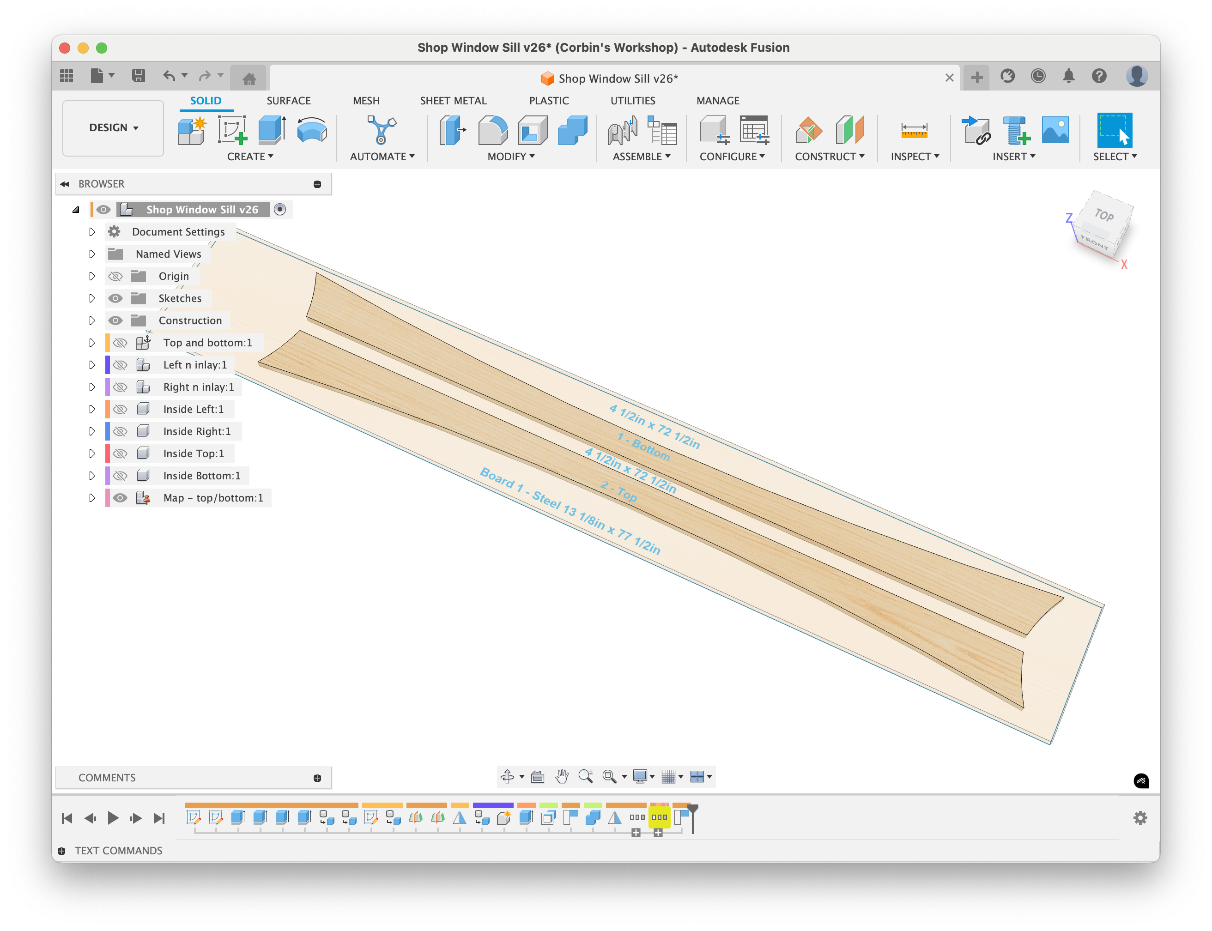Select the Offset Plane construct icon
This screenshot has height=931, width=1212.
pos(809,131)
